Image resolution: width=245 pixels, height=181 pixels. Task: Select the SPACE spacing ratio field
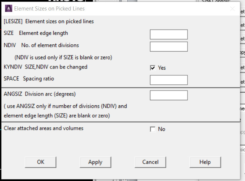click(x=169, y=80)
